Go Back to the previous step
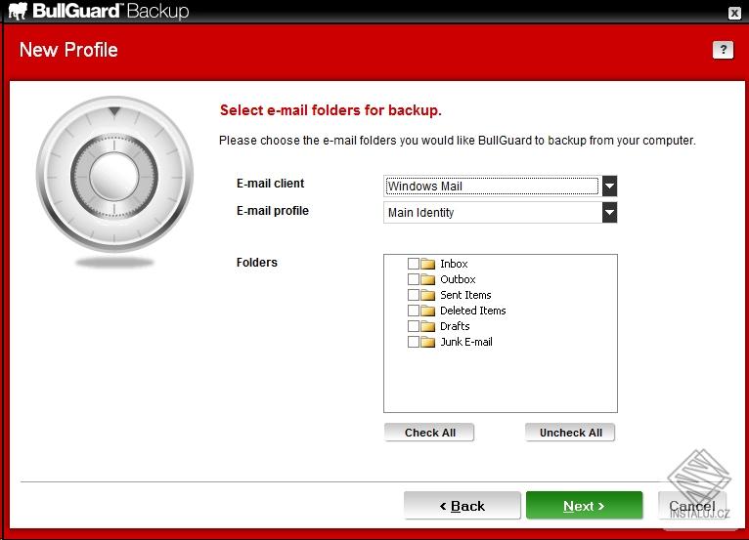 462,506
